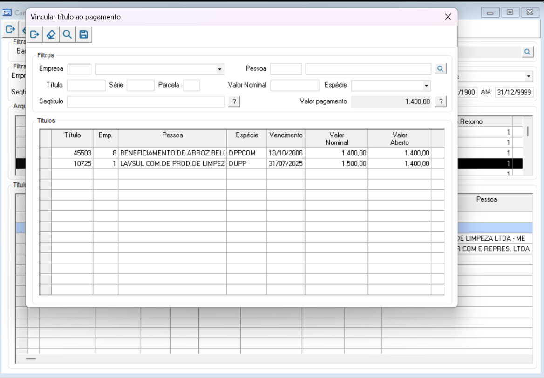Screen dimensions: 544x378
Task: Click the Valor Nominal input field
Action: (294, 85)
